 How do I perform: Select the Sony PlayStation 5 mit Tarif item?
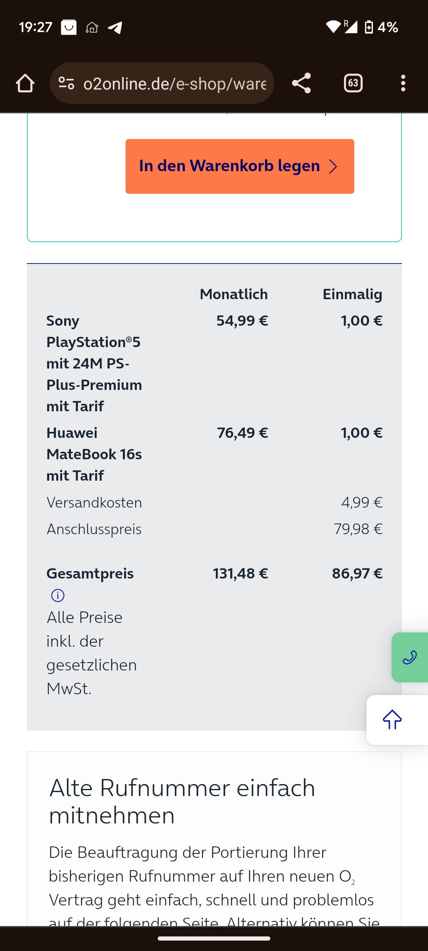[94, 363]
